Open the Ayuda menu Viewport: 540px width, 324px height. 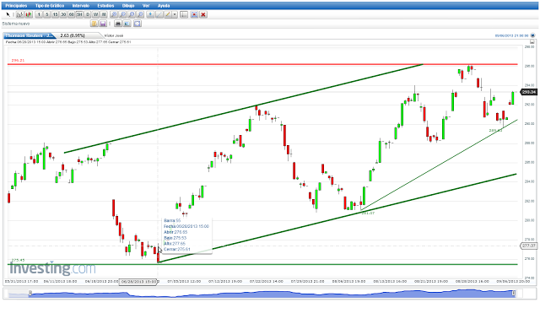pyautogui.click(x=164, y=6)
